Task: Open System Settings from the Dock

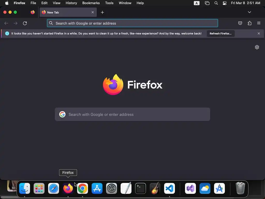Action: pos(112,188)
